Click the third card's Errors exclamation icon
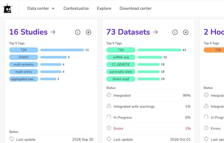The width and height of the screenshot is (224, 143). click(x=206, y=128)
